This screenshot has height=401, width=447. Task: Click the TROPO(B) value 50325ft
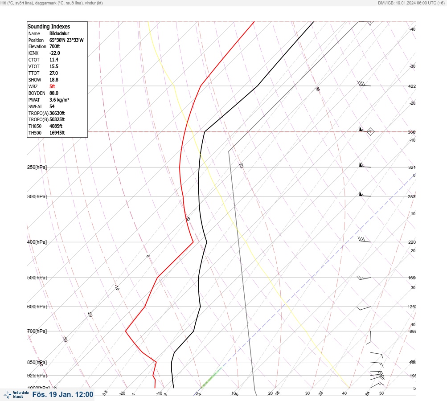point(57,119)
